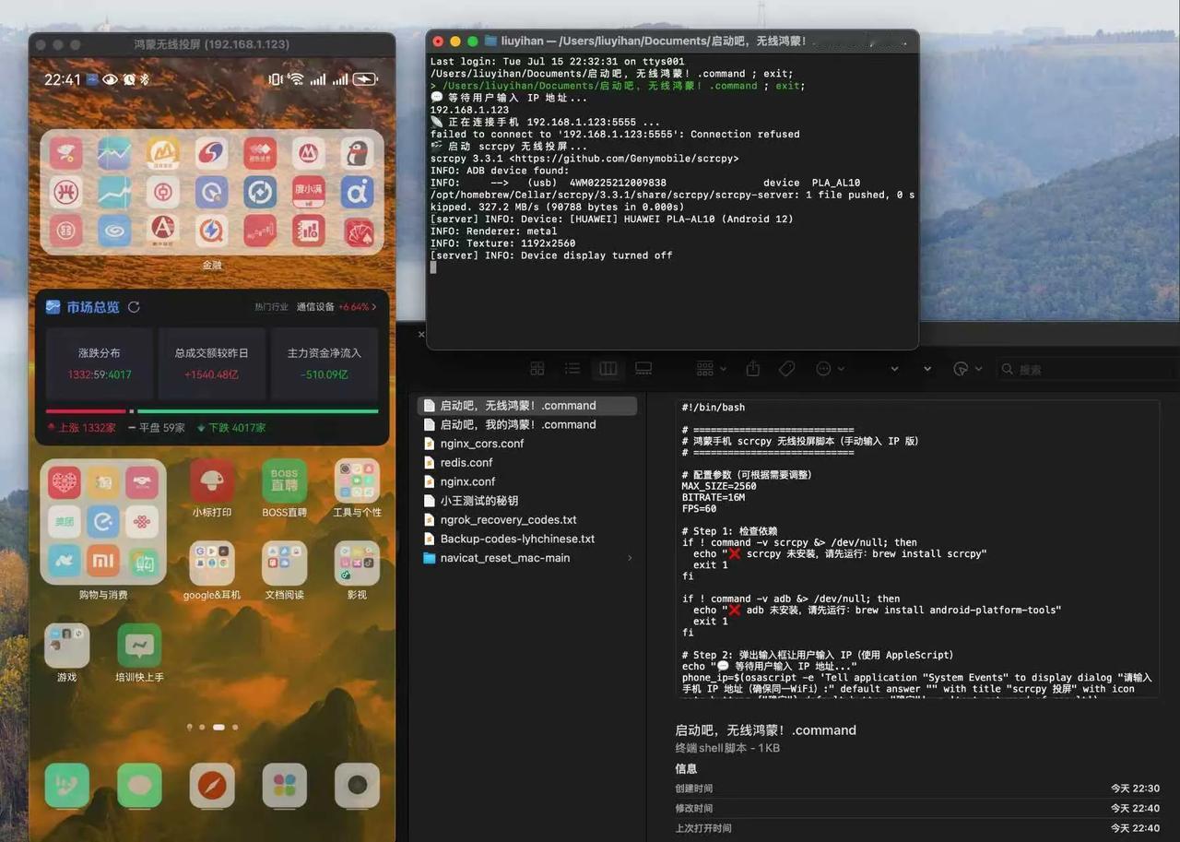Launch the 培训快上手 app
1180x842 pixels.
pos(139,646)
